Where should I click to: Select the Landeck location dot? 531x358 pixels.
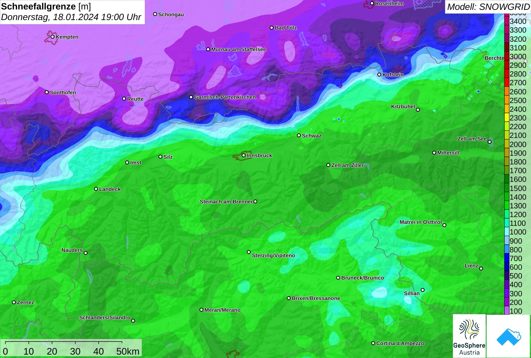coord(96,189)
